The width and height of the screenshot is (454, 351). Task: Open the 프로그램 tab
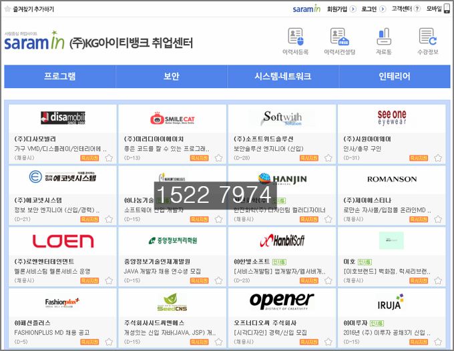pyautogui.click(x=60, y=76)
